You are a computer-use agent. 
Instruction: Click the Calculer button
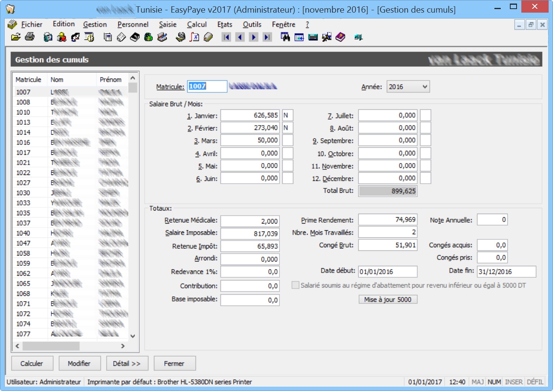point(32,363)
